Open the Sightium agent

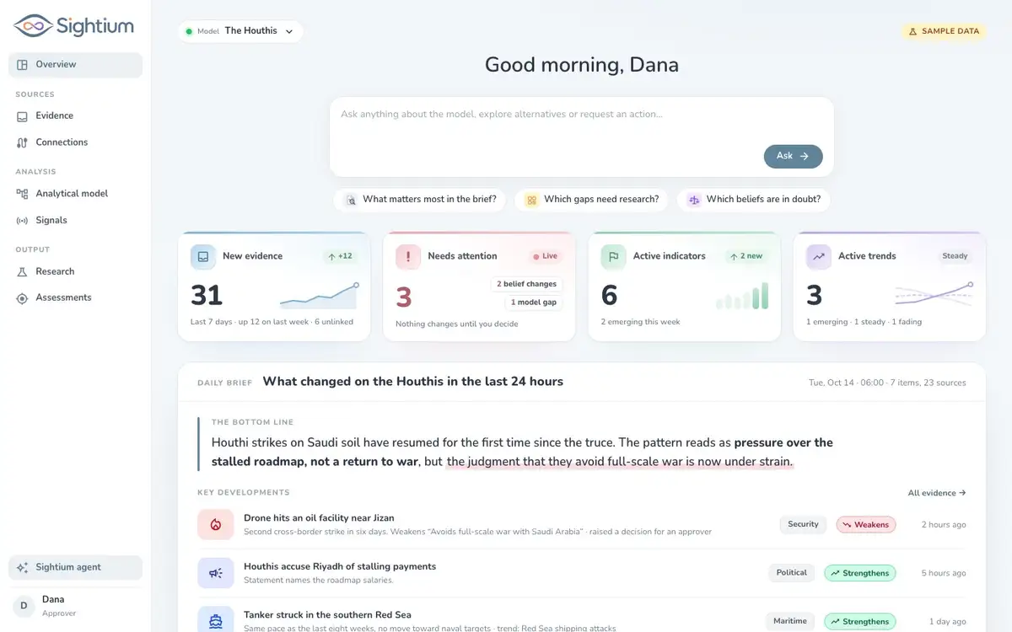[x=75, y=567]
